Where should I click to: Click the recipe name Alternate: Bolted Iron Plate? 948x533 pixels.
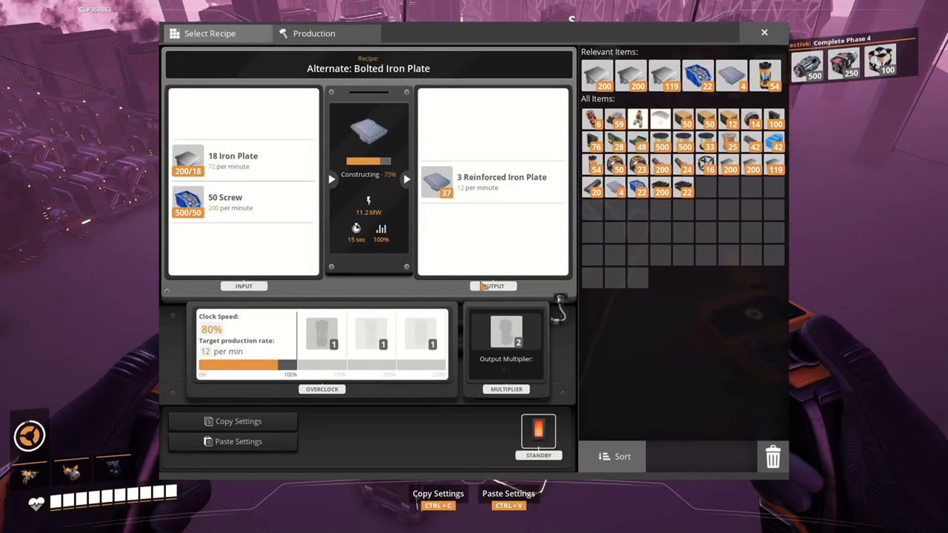coord(369,69)
